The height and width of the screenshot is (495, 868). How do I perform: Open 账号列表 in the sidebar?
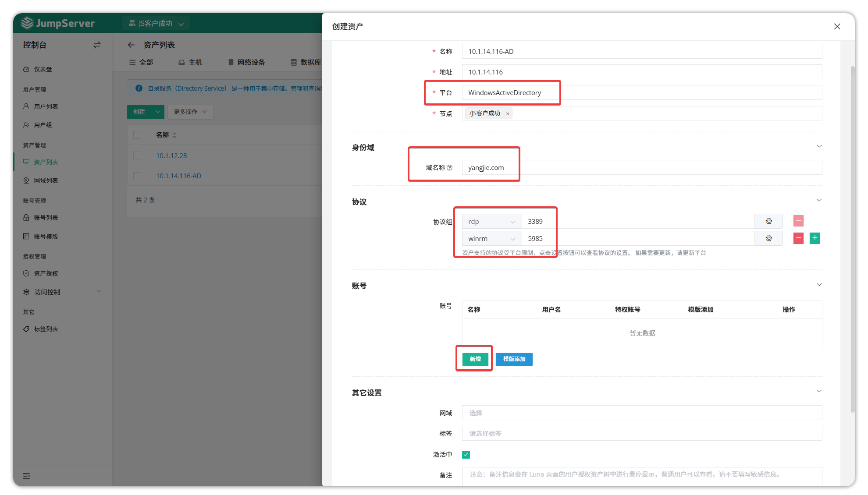[46, 218]
